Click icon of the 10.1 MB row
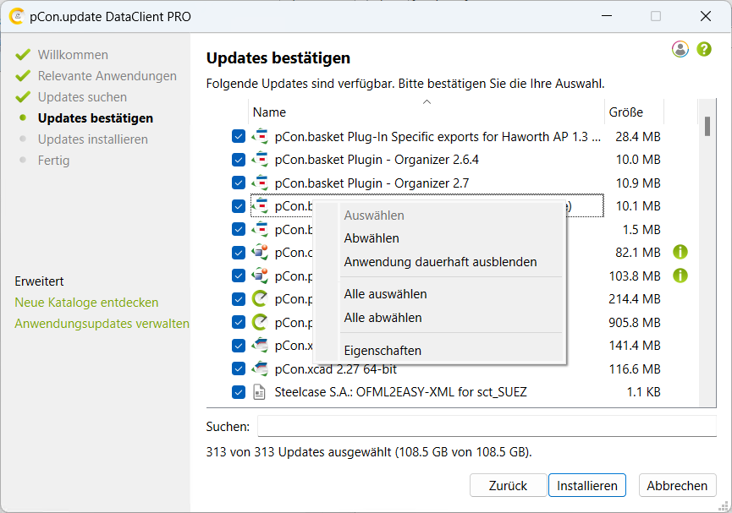This screenshot has width=732, height=513. (x=260, y=206)
